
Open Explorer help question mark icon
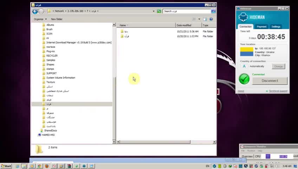(211, 19)
